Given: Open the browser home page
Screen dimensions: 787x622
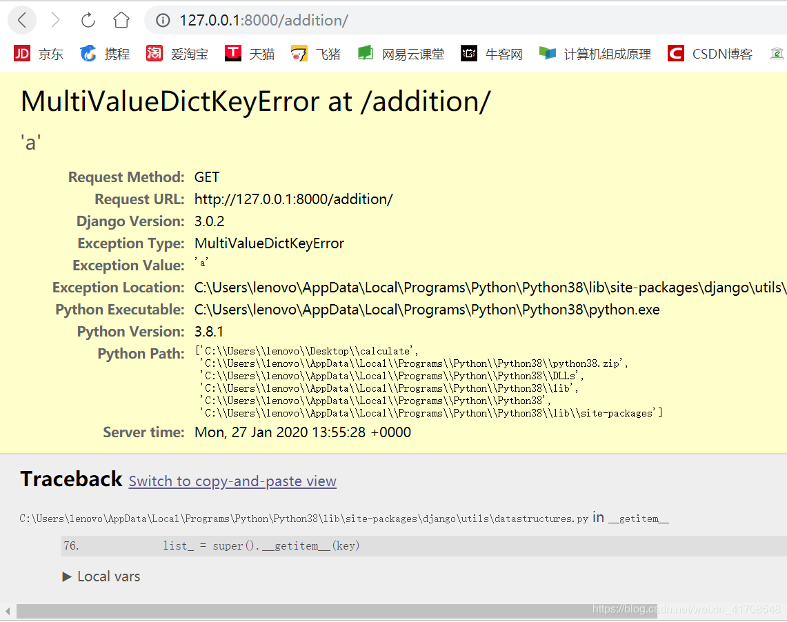Looking at the screenshot, I should point(121,20).
